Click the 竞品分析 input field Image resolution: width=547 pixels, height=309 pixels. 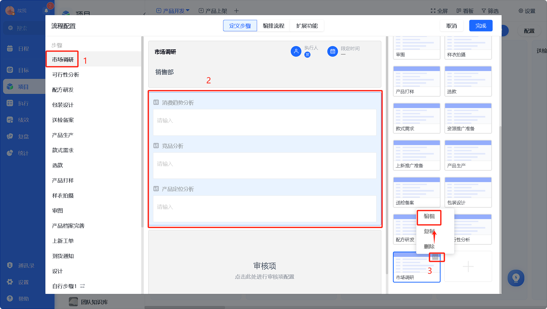click(x=265, y=165)
